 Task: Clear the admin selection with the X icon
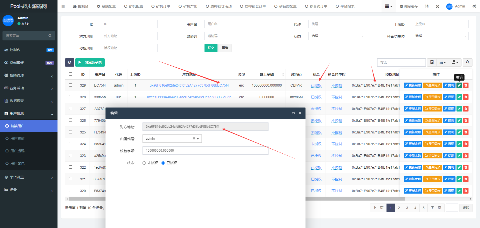click(194, 138)
